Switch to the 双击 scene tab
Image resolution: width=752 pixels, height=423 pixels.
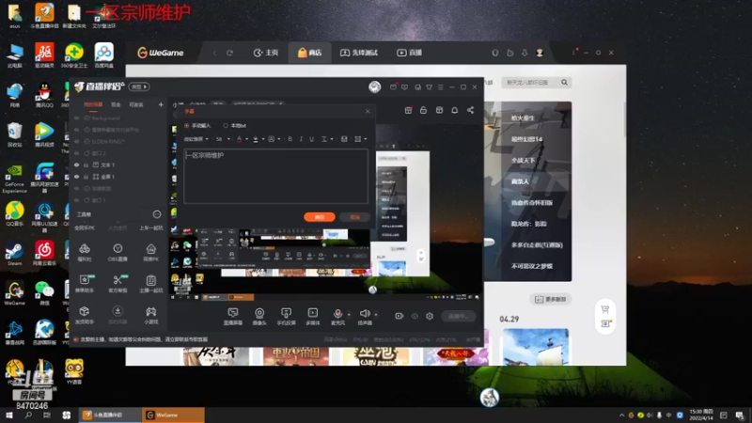(x=116, y=104)
